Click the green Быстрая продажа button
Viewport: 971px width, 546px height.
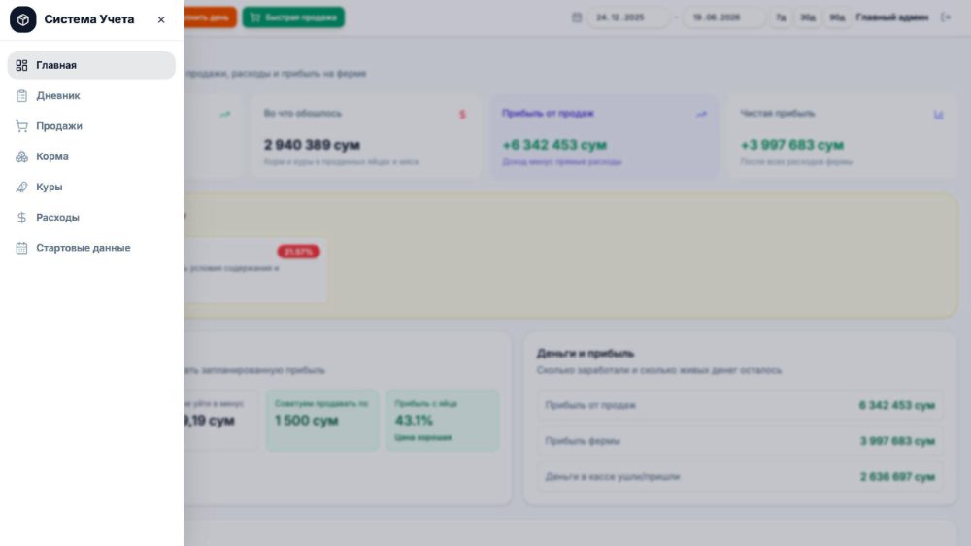(293, 17)
